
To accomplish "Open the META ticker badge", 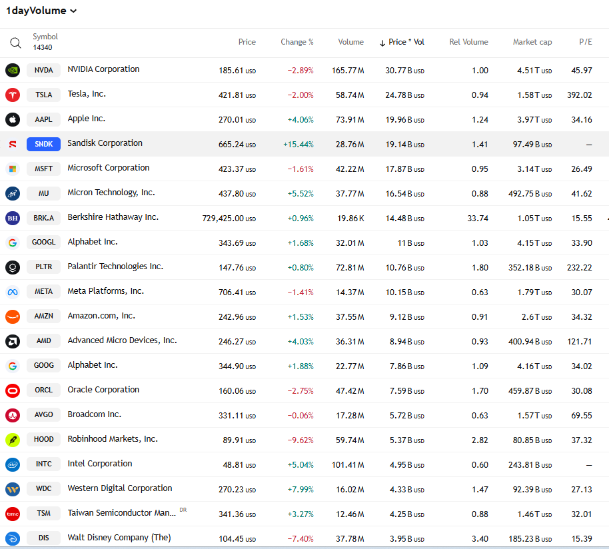I will click(43, 292).
